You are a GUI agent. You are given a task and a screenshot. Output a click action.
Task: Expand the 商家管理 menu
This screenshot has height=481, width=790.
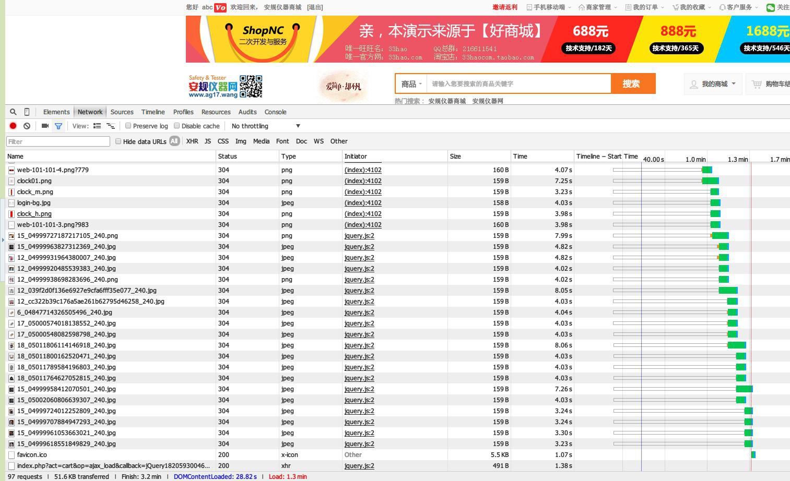tap(598, 7)
